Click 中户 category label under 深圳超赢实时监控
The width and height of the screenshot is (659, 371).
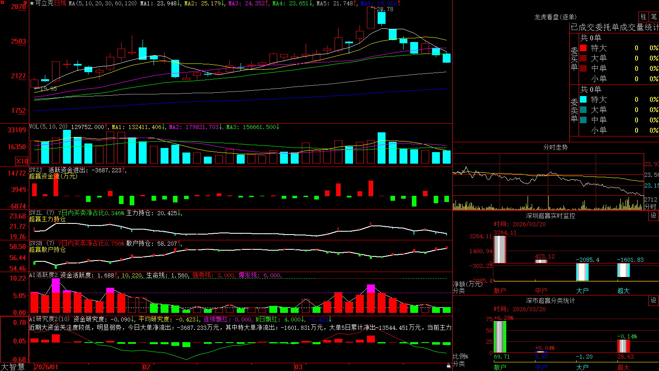pos(541,291)
